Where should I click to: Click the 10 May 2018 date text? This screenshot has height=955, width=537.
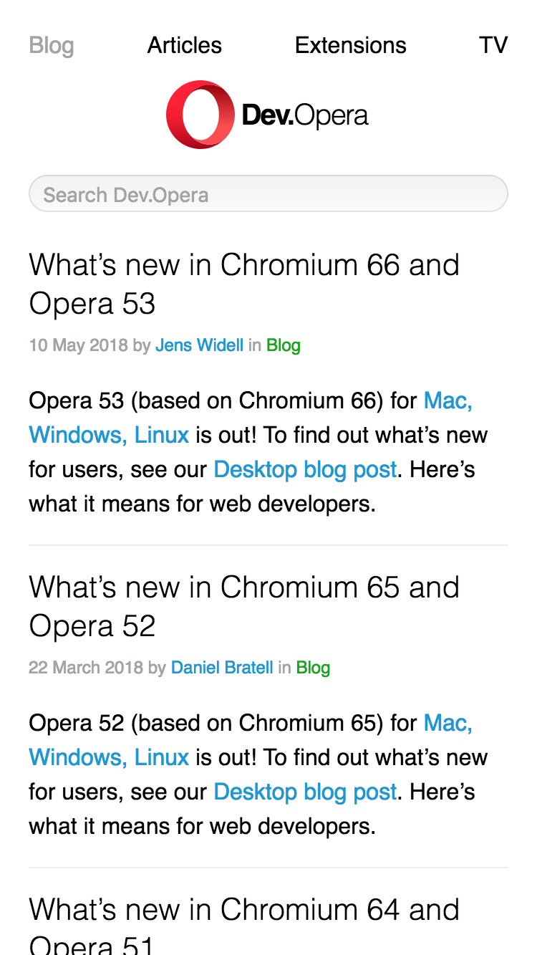tap(79, 345)
